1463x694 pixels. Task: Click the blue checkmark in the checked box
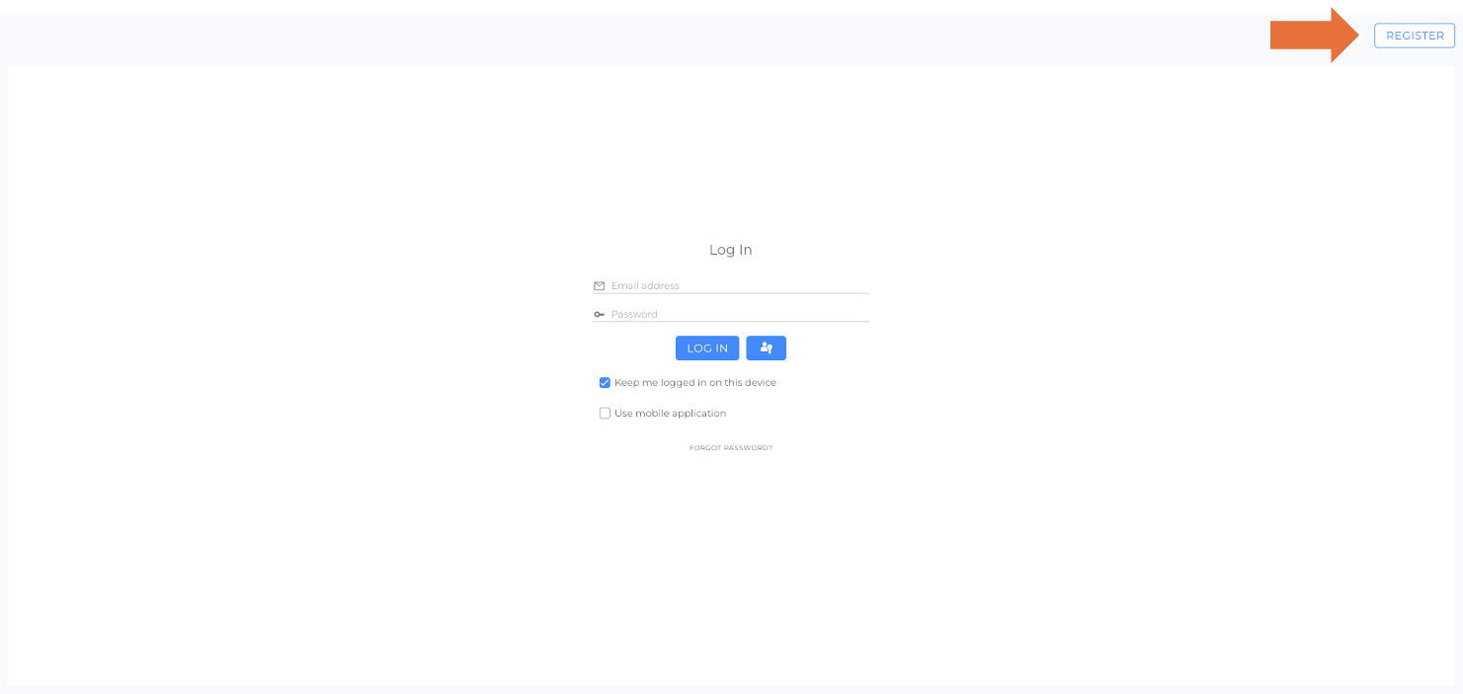(605, 383)
